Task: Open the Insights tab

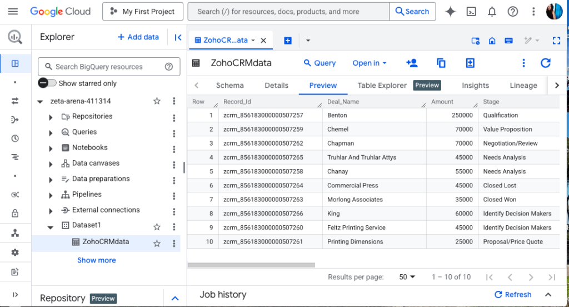Action: [476, 86]
